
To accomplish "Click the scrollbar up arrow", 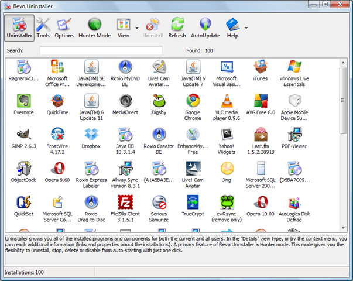I will pos(343,63).
